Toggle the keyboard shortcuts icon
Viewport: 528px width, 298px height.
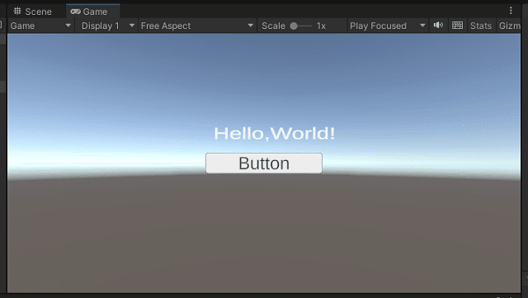457,26
